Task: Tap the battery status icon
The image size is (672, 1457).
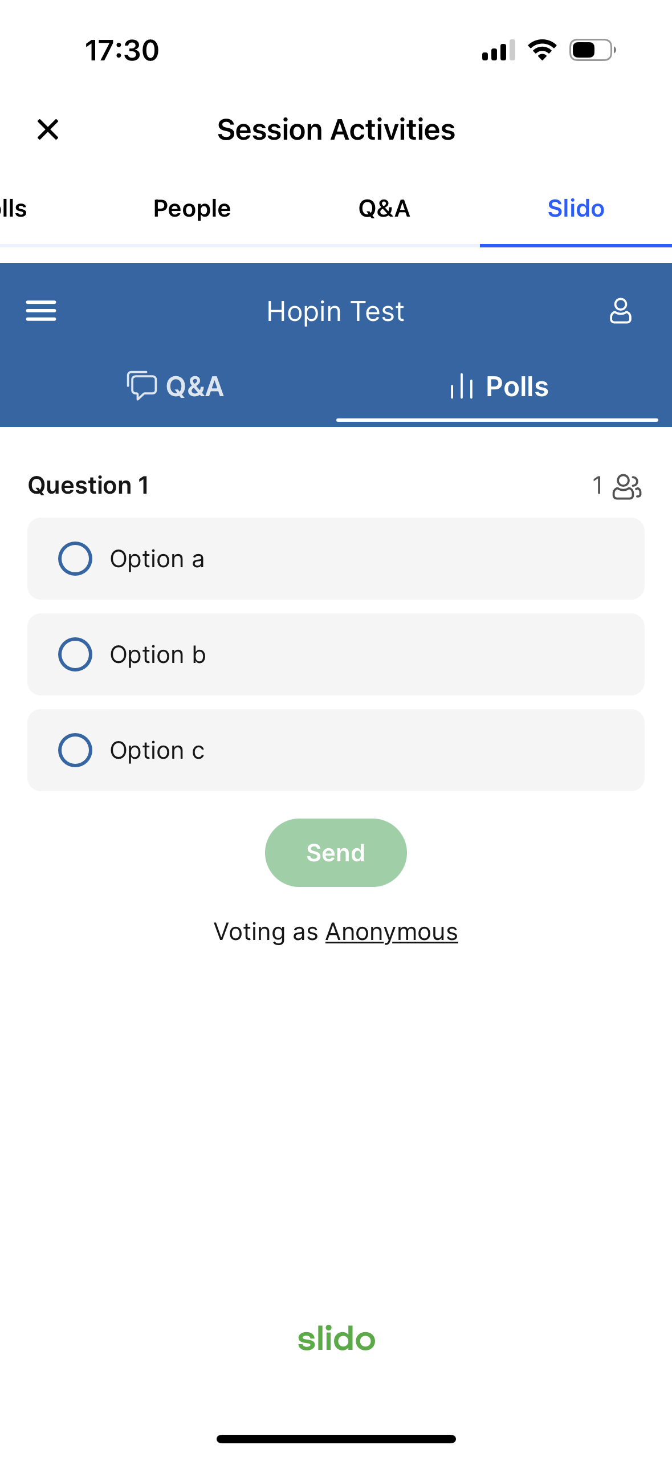Action: (592, 50)
